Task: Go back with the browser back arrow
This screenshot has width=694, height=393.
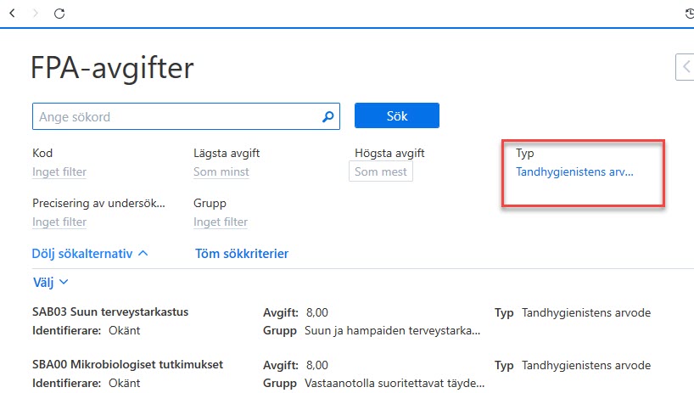Action: point(13,14)
